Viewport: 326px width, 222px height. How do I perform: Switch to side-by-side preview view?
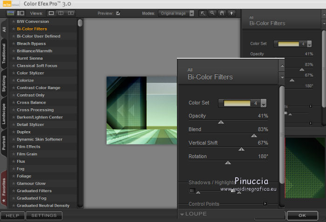pyautogui.click(x=72, y=14)
